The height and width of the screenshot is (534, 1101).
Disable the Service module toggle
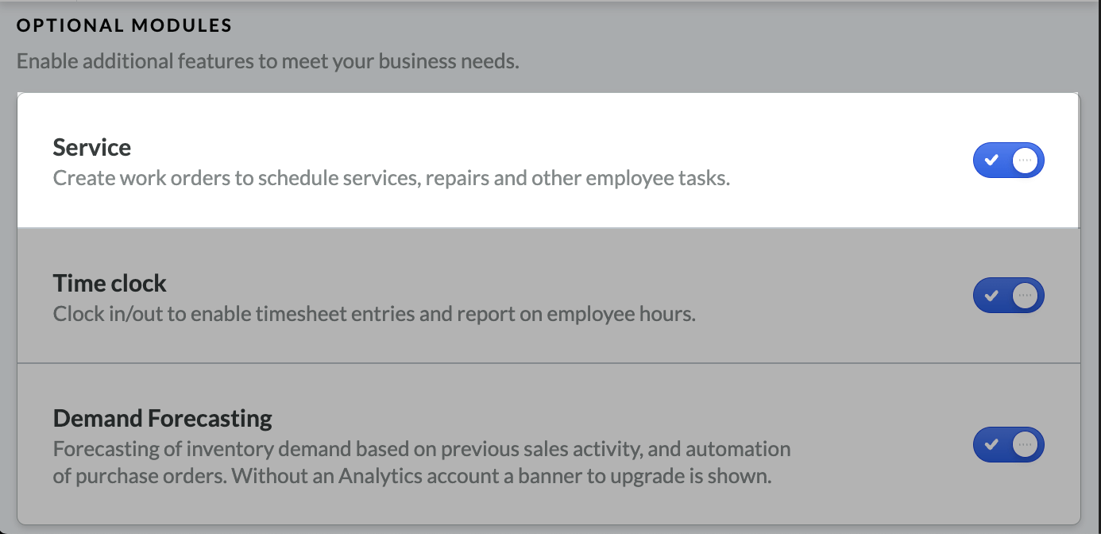pyautogui.click(x=1009, y=160)
